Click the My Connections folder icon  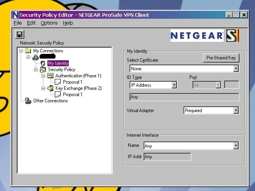point(28,51)
